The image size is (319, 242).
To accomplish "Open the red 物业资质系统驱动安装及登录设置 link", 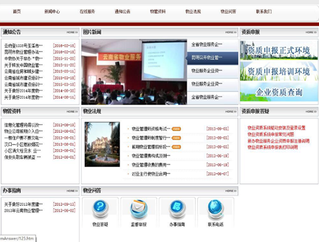I will tap(276, 128).
